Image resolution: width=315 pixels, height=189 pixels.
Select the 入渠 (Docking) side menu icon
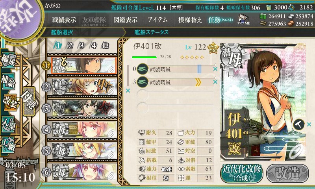pos(8,125)
